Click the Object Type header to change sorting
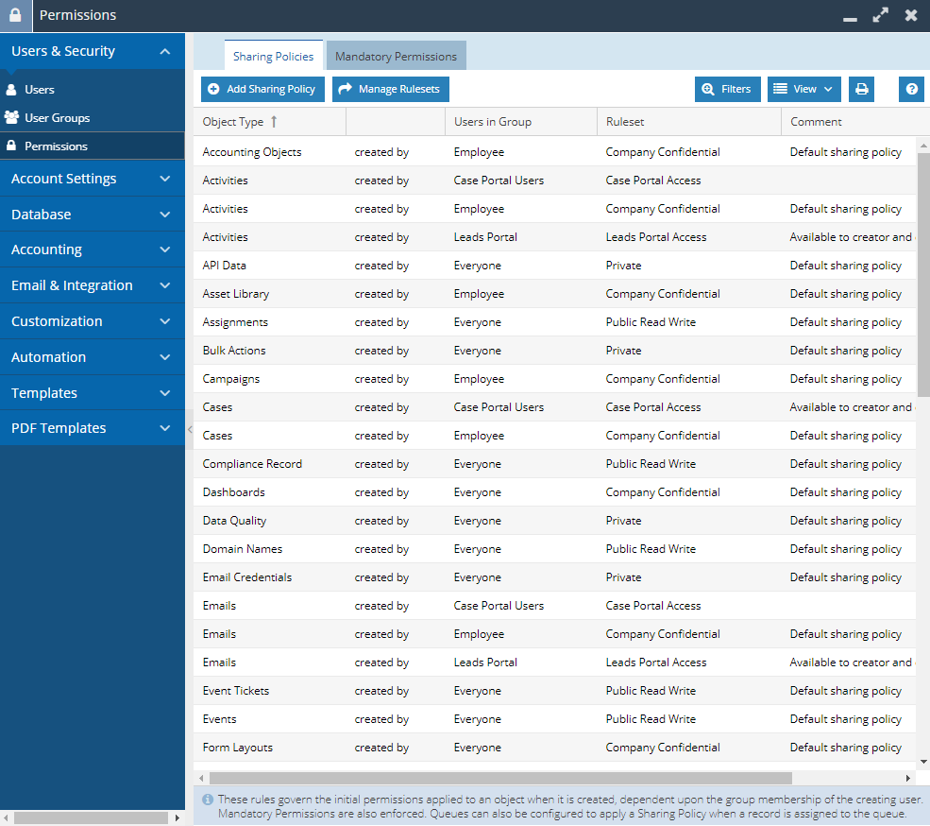The image size is (930, 826). (238, 122)
